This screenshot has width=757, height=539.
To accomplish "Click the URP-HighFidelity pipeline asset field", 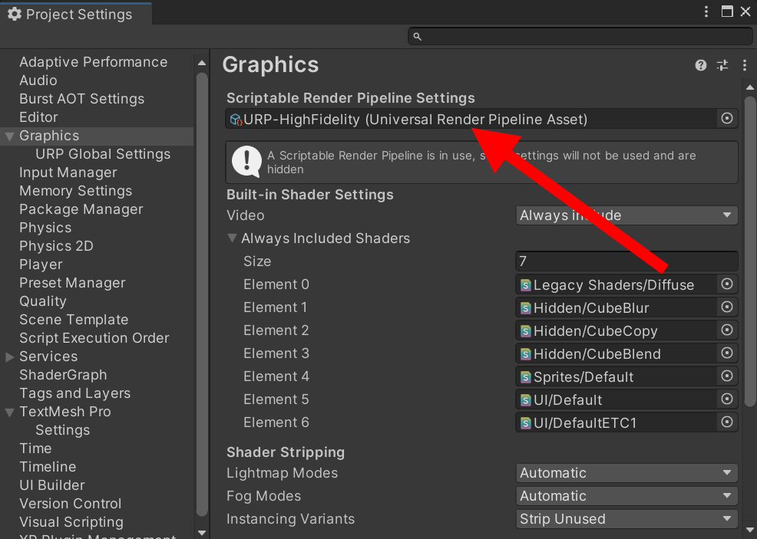I will click(x=481, y=119).
